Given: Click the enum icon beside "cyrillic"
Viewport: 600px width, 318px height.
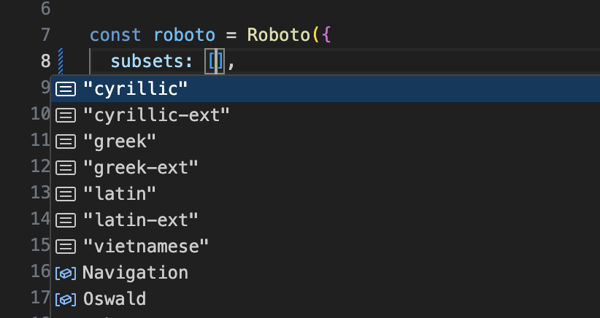Looking at the screenshot, I should (66, 89).
